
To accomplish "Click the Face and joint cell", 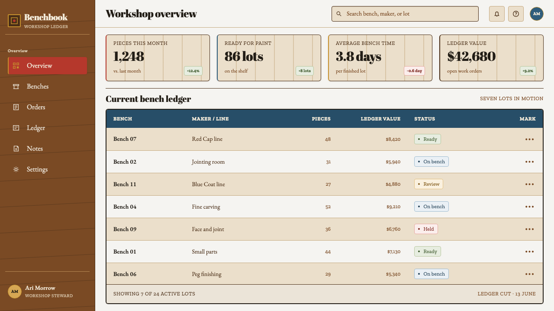I will 208,229.
